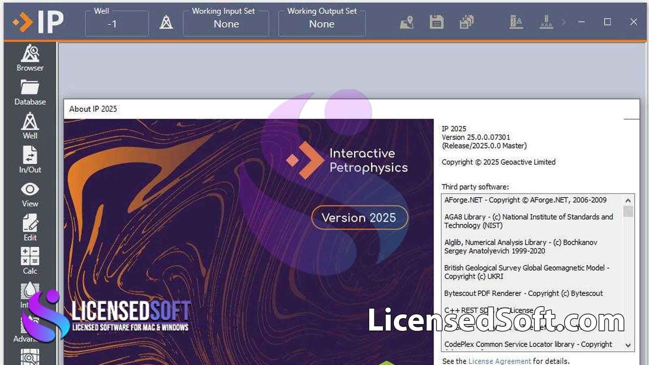Click the multi-well toolbar icon
649x365 pixels.
pyautogui.click(x=546, y=22)
